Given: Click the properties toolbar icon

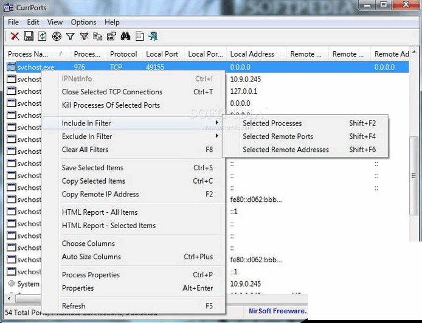Looking at the screenshot, I should [x=111, y=36].
